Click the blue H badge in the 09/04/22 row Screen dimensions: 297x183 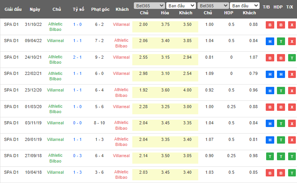coord(270,41)
